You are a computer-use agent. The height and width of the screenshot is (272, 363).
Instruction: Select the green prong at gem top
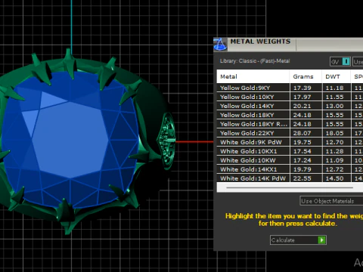tap(70, 64)
